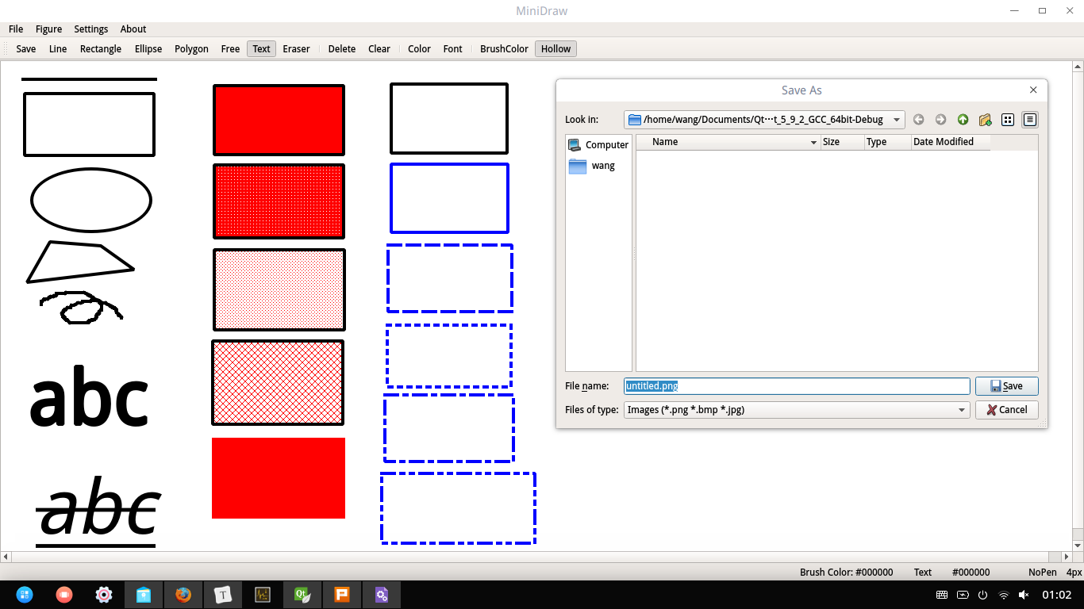Deselect the active Text tool
The image size is (1084, 609).
point(261,48)
